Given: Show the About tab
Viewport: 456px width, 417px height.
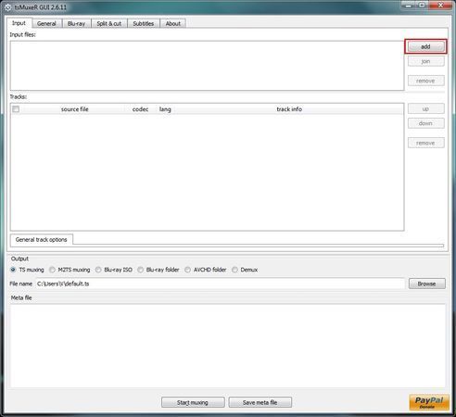Looking at the screenshot, I should click(173, 23).
